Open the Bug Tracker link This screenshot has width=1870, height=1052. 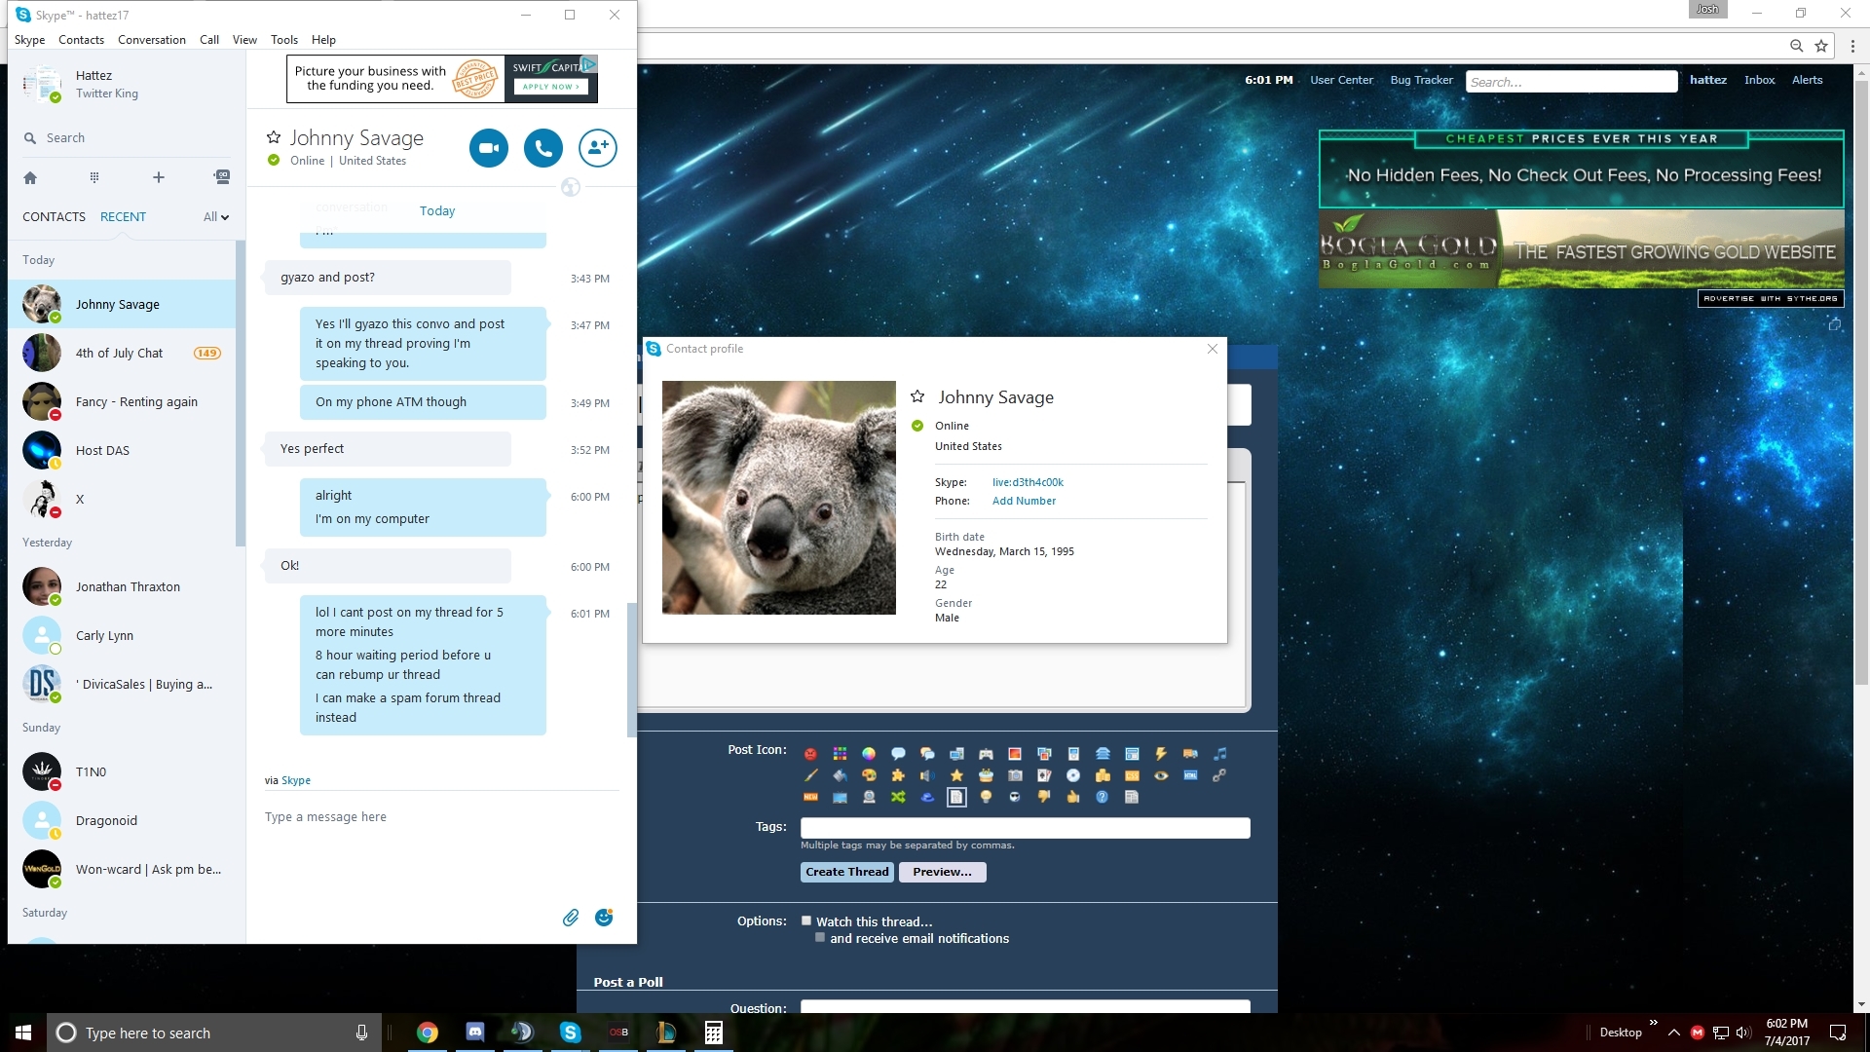pyautogui.click(x=1421, y=80)
